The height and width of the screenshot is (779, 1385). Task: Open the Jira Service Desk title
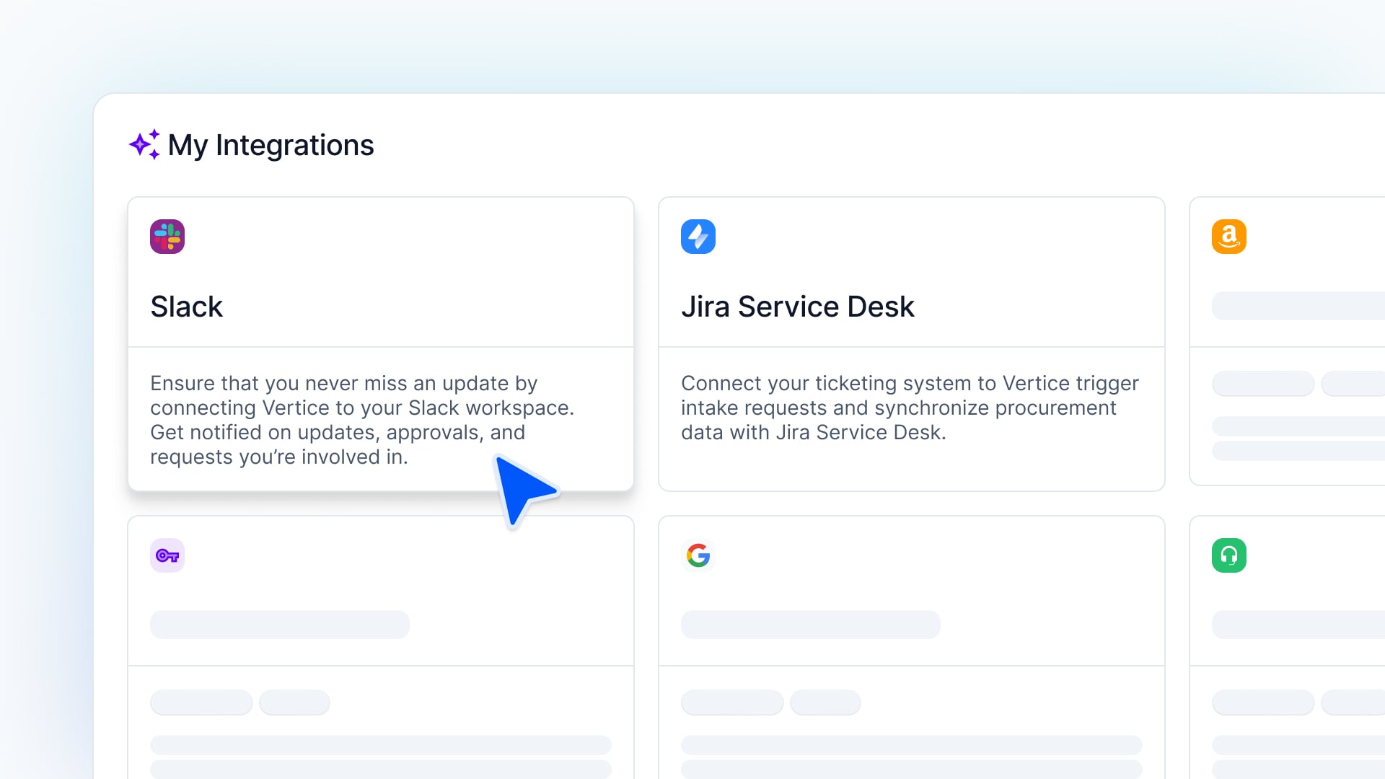pos(797,307)
